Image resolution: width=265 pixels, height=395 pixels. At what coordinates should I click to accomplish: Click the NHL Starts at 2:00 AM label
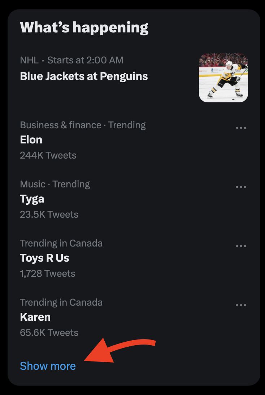click(71, 60)
